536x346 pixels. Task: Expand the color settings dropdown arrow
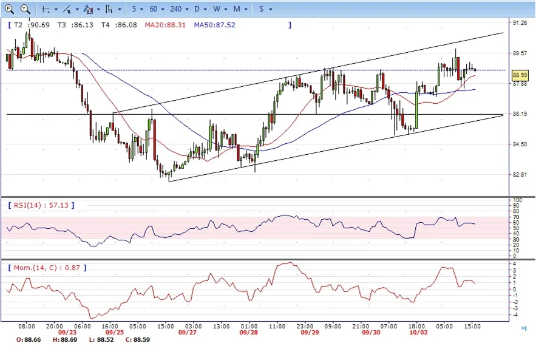98,10
